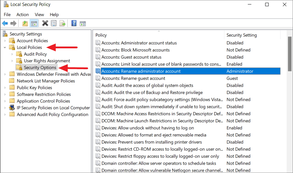The height and width of the screenshot is (173, 293).
Task: Click the Up one level folder icon
Action: coord(25,24)
